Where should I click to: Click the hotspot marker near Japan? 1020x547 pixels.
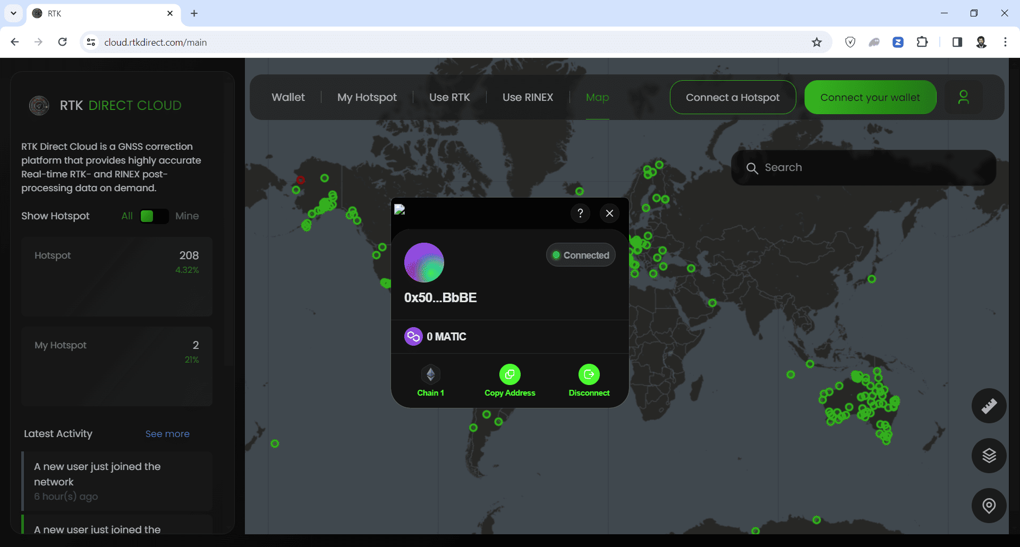[x=872, y=279]
